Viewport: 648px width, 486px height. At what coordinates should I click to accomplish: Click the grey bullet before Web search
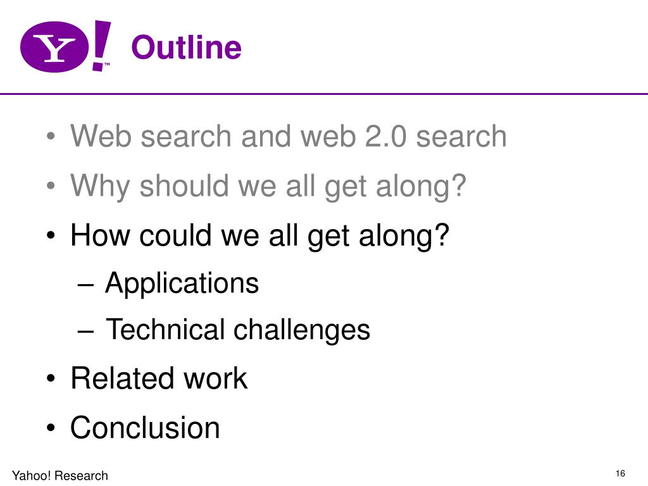[x=51, y=137]
